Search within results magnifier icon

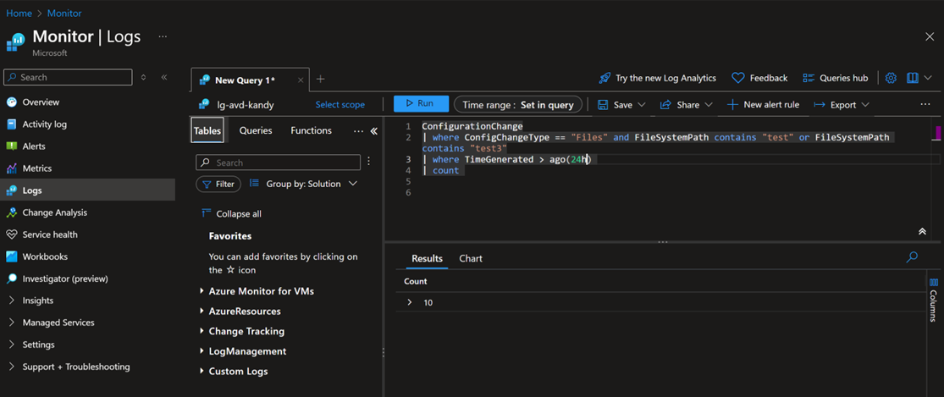tap(912, 257)
